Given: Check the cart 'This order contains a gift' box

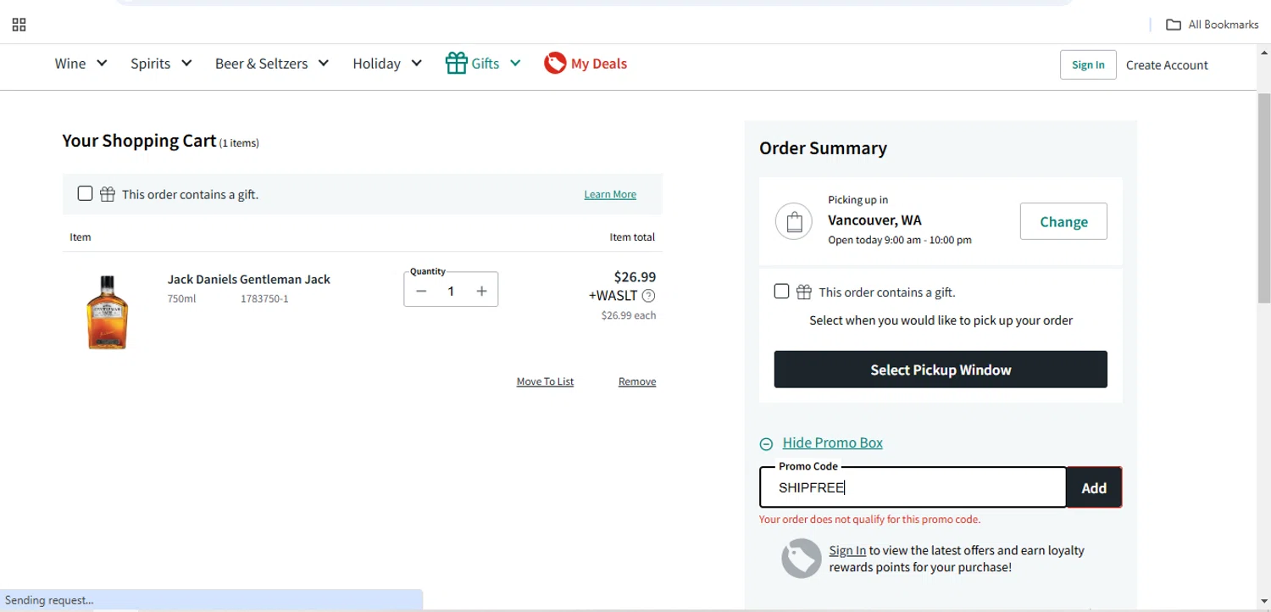Looking at the screenshot, I should tap(85, 193).
